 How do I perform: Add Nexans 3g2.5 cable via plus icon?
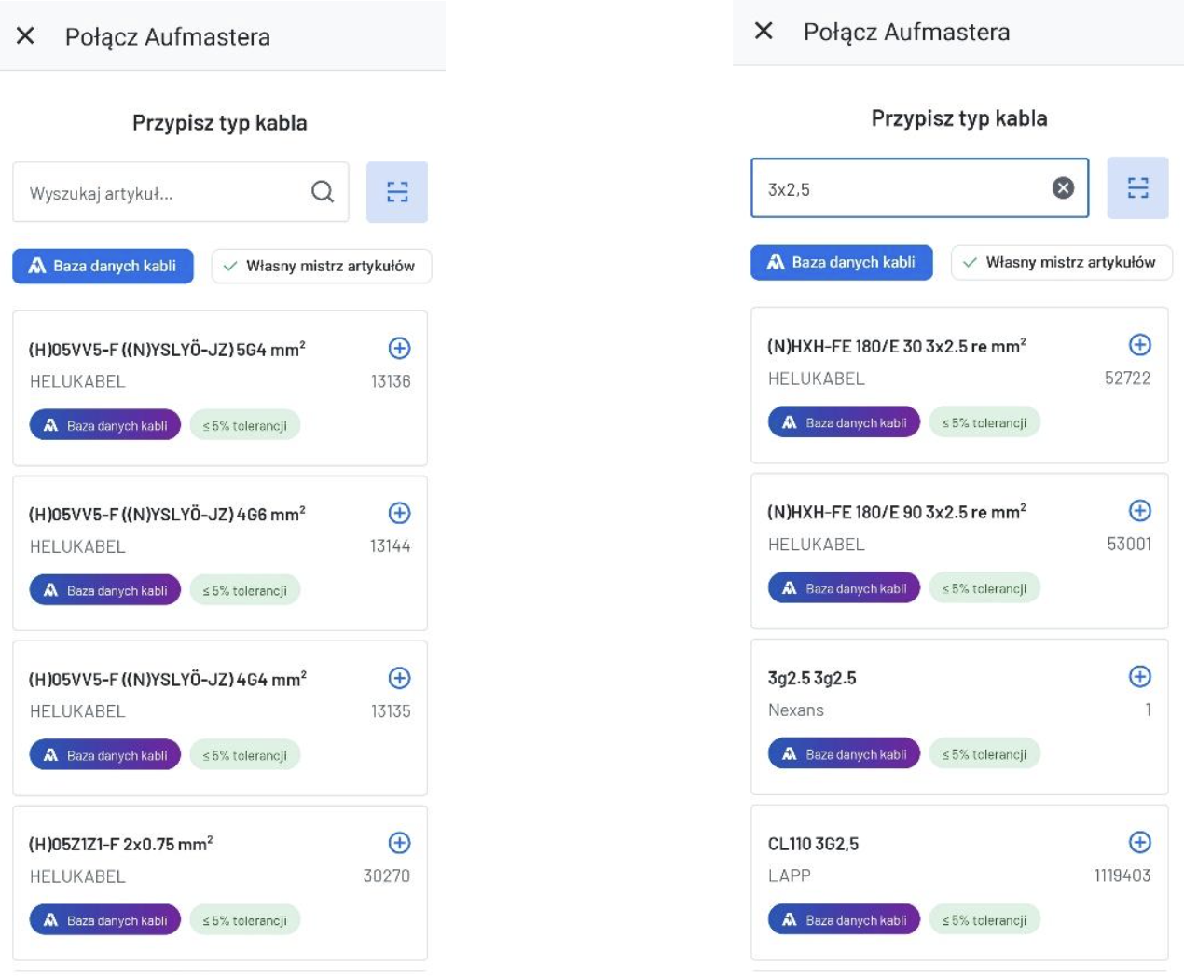pos(1139,677)
